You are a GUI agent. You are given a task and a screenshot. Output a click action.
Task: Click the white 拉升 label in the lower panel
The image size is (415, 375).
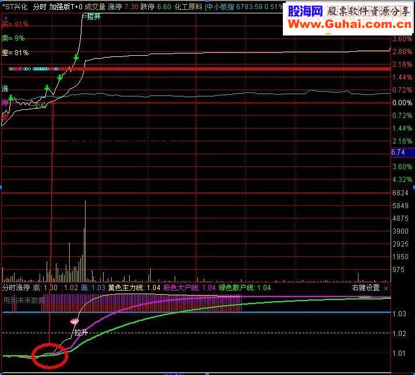pyautogui.click(x=81, y=332)
